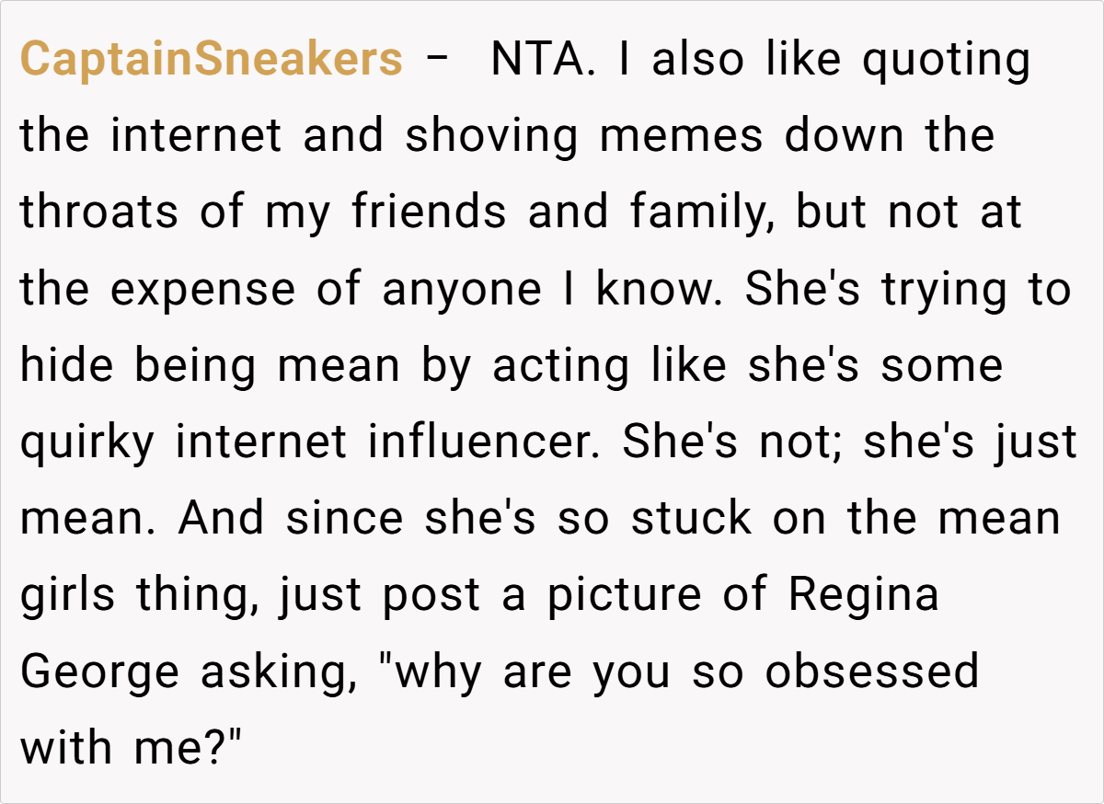Viewport: 1104px width, 804px height.
Task: Click the "NTA" verdict text
Action: tap(535, 60)
